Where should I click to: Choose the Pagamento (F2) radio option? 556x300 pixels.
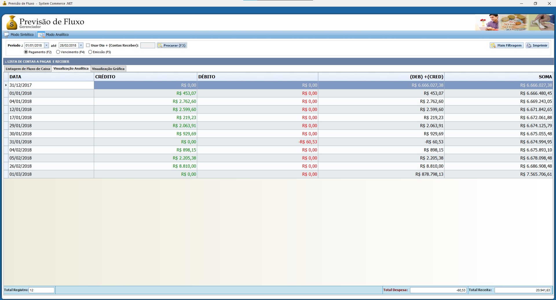coord(26,52)
